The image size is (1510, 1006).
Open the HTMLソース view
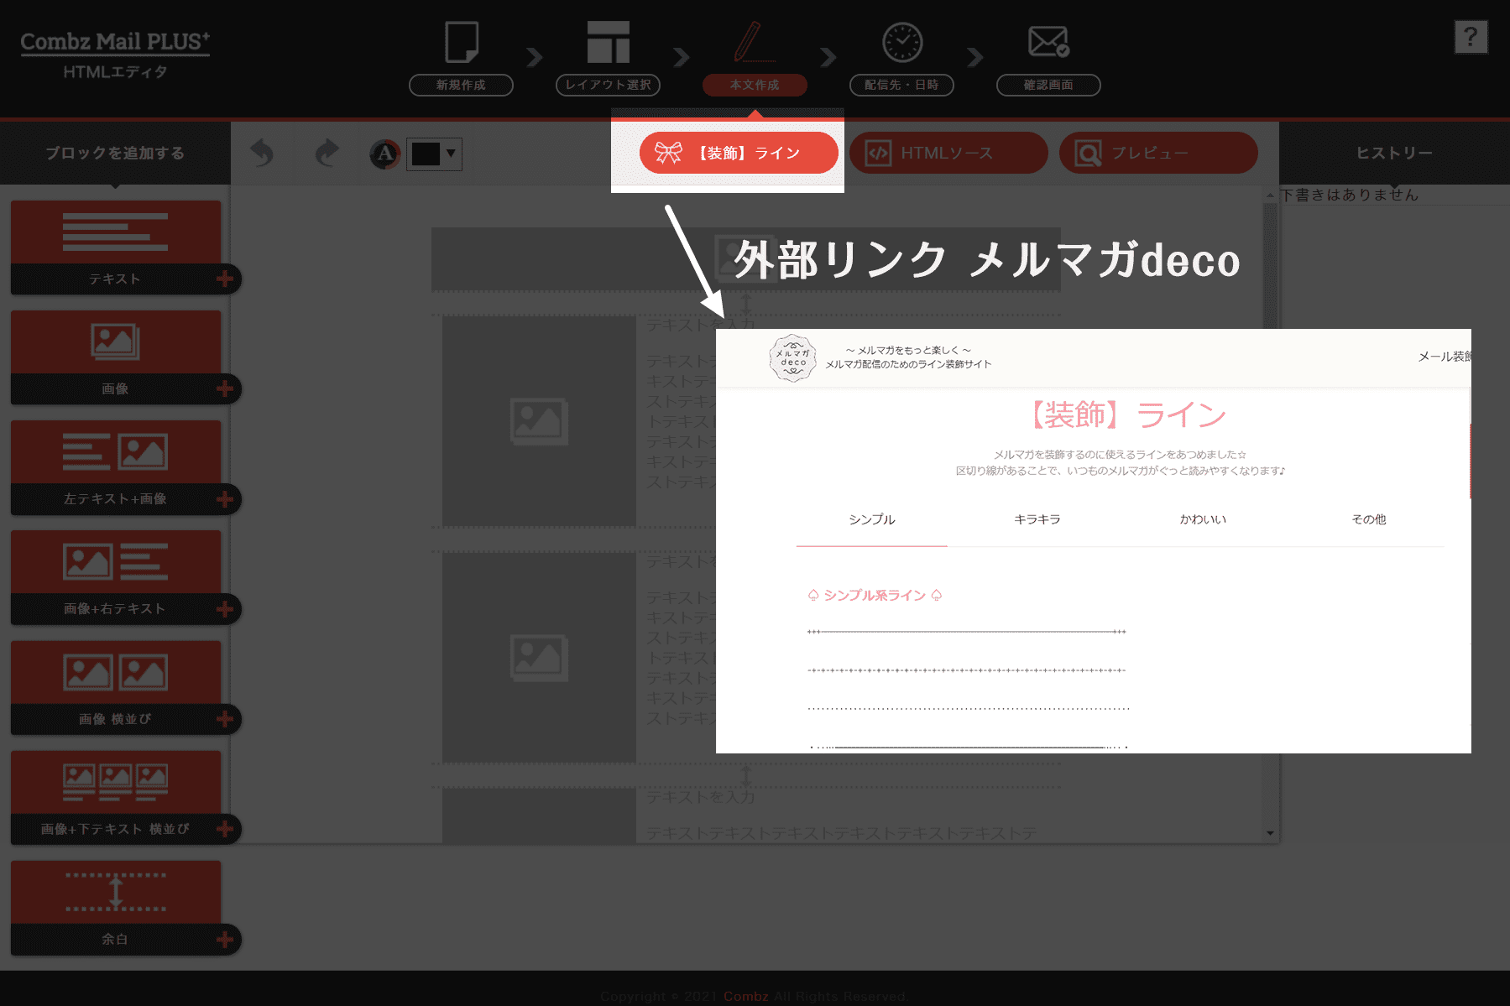tap(948, 153)
